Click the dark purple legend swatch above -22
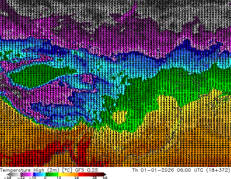Image resolution: width=231 pixels, height=179 pixels. [x=21, y=174]
